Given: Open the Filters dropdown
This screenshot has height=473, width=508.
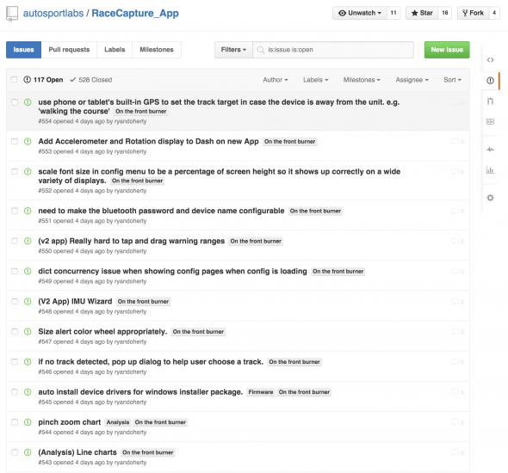Looking at the screenshot, I should pos(233,50).
